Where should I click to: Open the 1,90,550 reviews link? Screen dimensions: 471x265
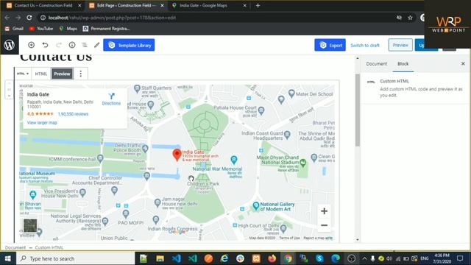click(73, 114)
